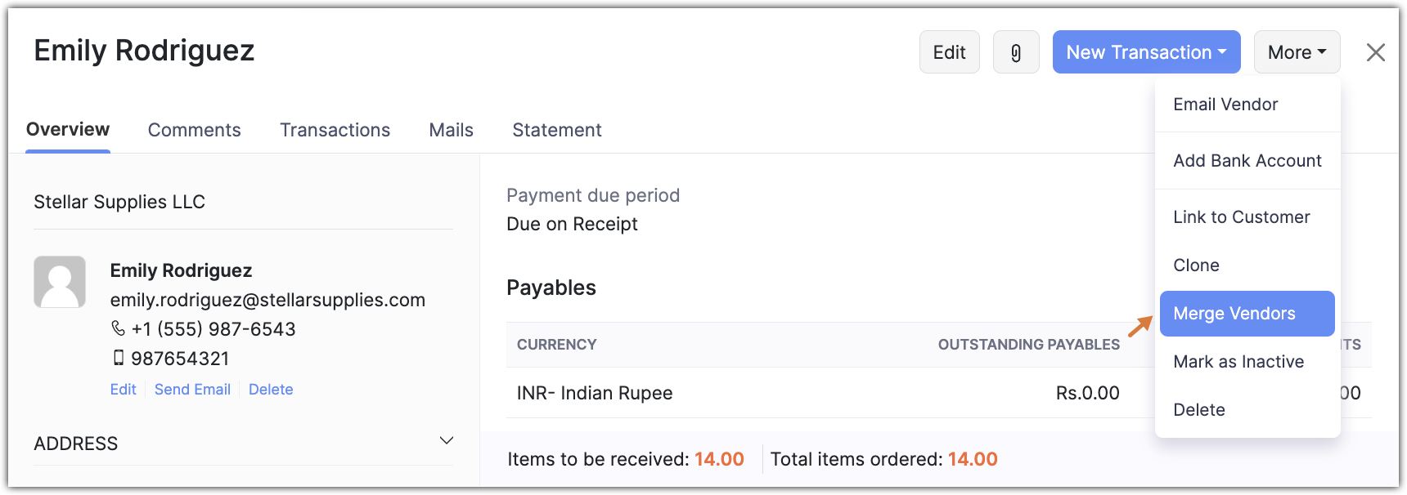Click the Delete link under contact details
Screen dimensions: 1407x495
click(x=271, y=390)
